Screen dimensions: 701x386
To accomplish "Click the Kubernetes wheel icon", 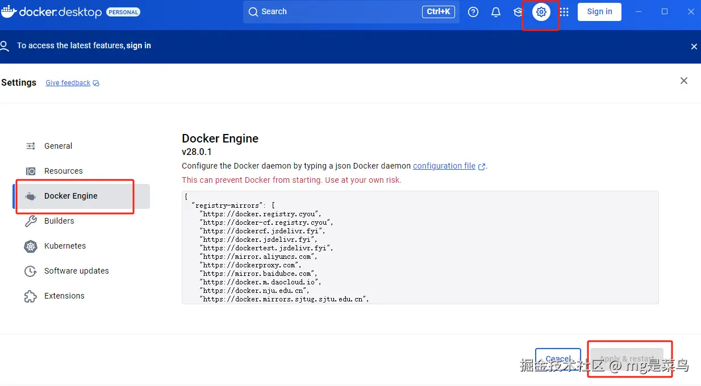I will [31, 246].
